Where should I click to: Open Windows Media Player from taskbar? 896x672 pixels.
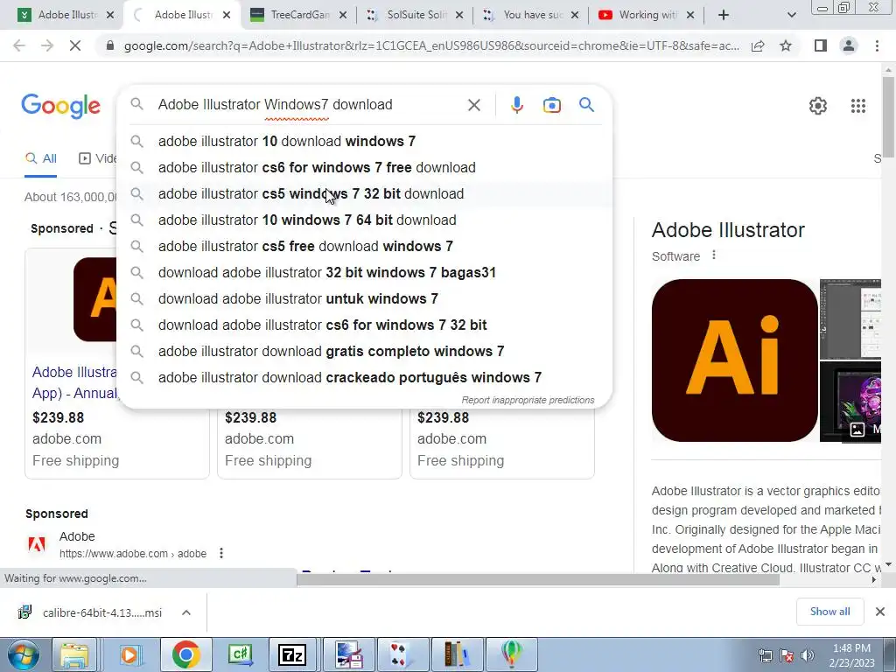[129, 654]
